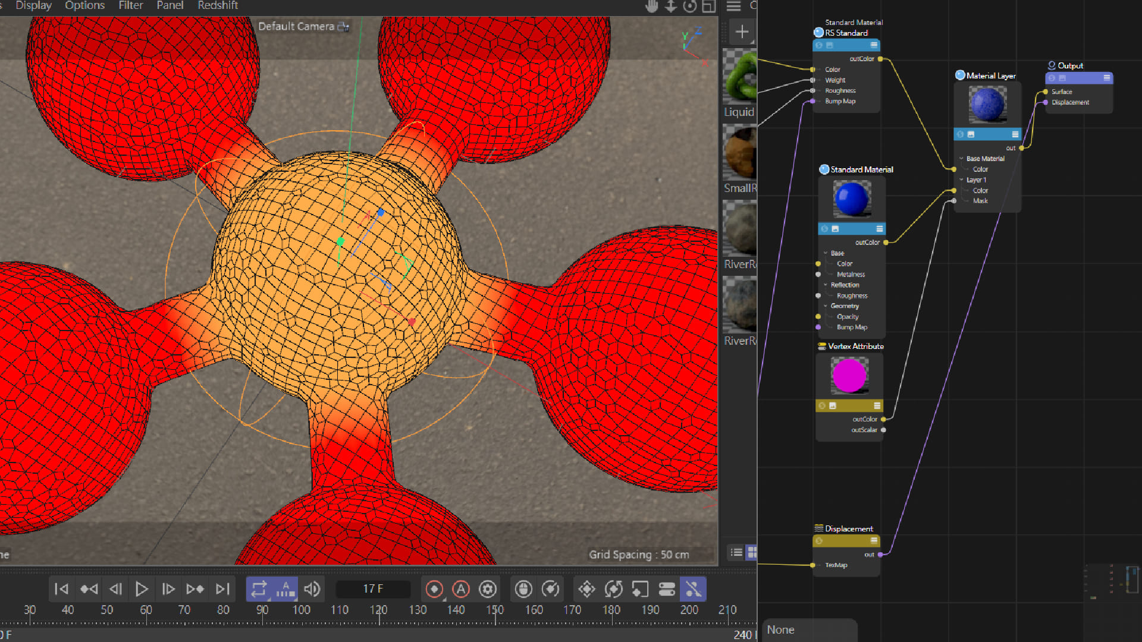The height and width of the screenshot is (642, 1142).
Task: Toggle autokeying button
Action: (x=461, y=589)
